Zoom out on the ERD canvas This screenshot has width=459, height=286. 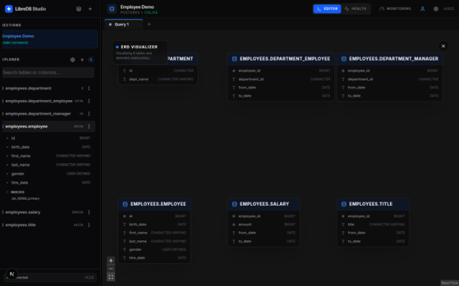[x=111, y=268]
